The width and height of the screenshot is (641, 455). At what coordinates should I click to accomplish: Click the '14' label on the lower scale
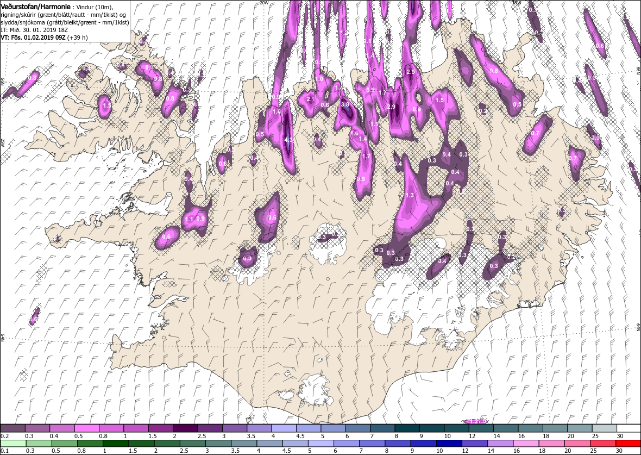[491, 451]
